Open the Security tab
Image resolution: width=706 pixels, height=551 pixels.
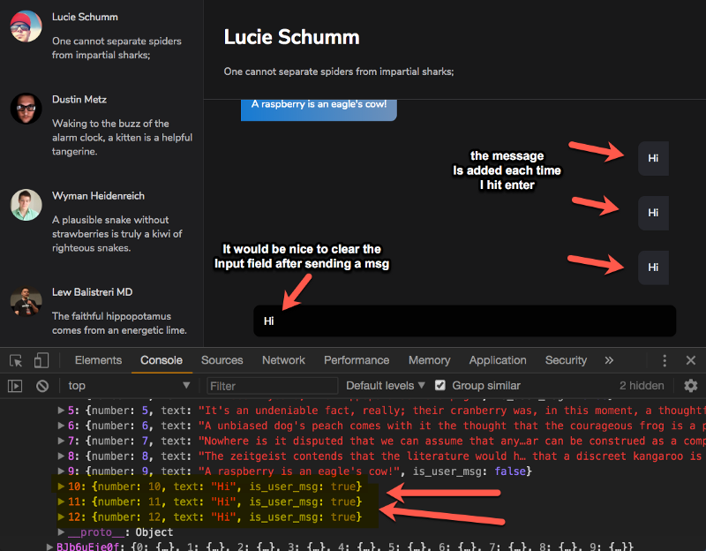click(566, 360)
